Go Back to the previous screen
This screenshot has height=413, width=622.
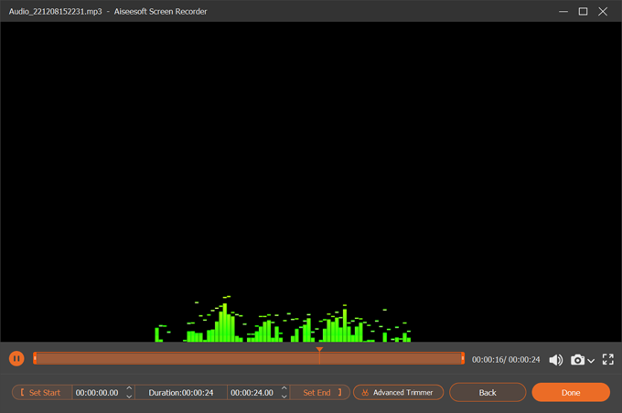point(488,392)
